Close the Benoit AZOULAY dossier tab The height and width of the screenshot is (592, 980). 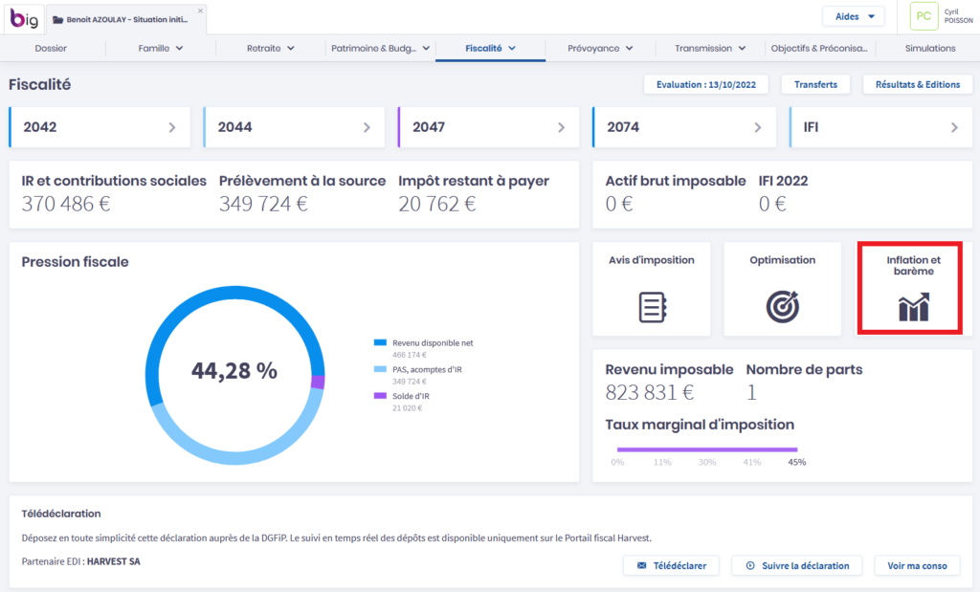pyautogui.click(x=200, y=11)
